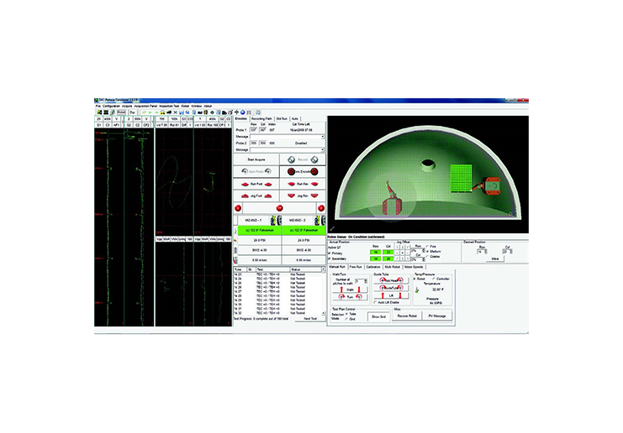Click the Record button
This screenshot has width=623, height=433.
[x=303, y=159]
